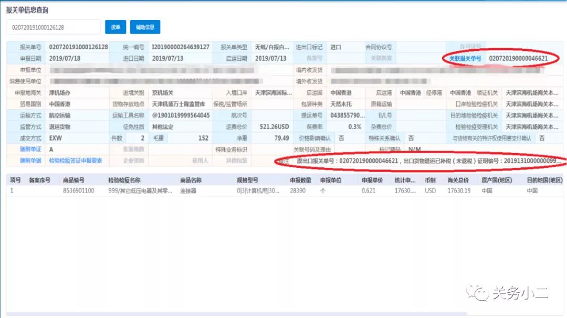
Task: Open the 检验检疫签证申报要素 link
Action: (76, 161)
